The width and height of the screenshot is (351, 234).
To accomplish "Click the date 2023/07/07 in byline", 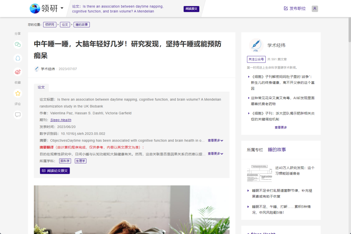I will coord(68,69).
